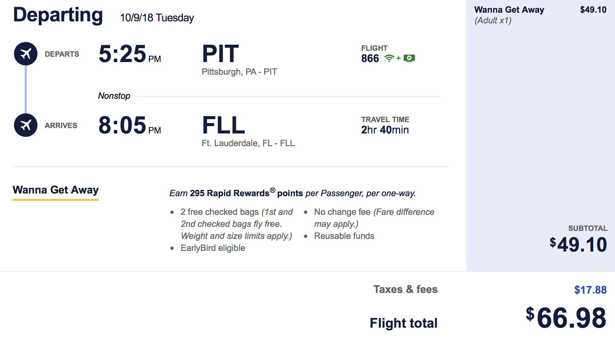This screenshot has height=337, width=615.
Task: Click the green live TV icon
Action: (x=409, y=58)
